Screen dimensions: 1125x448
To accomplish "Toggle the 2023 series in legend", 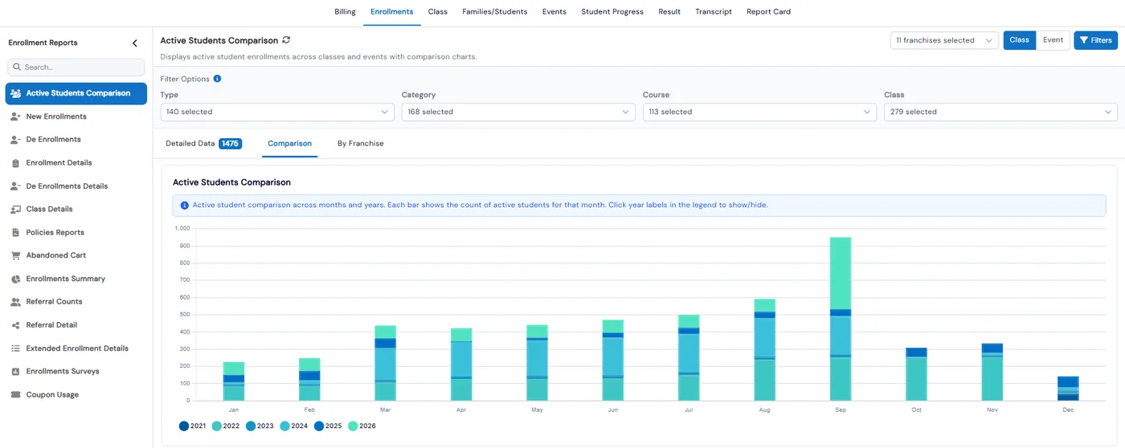I will click(260, 426).
